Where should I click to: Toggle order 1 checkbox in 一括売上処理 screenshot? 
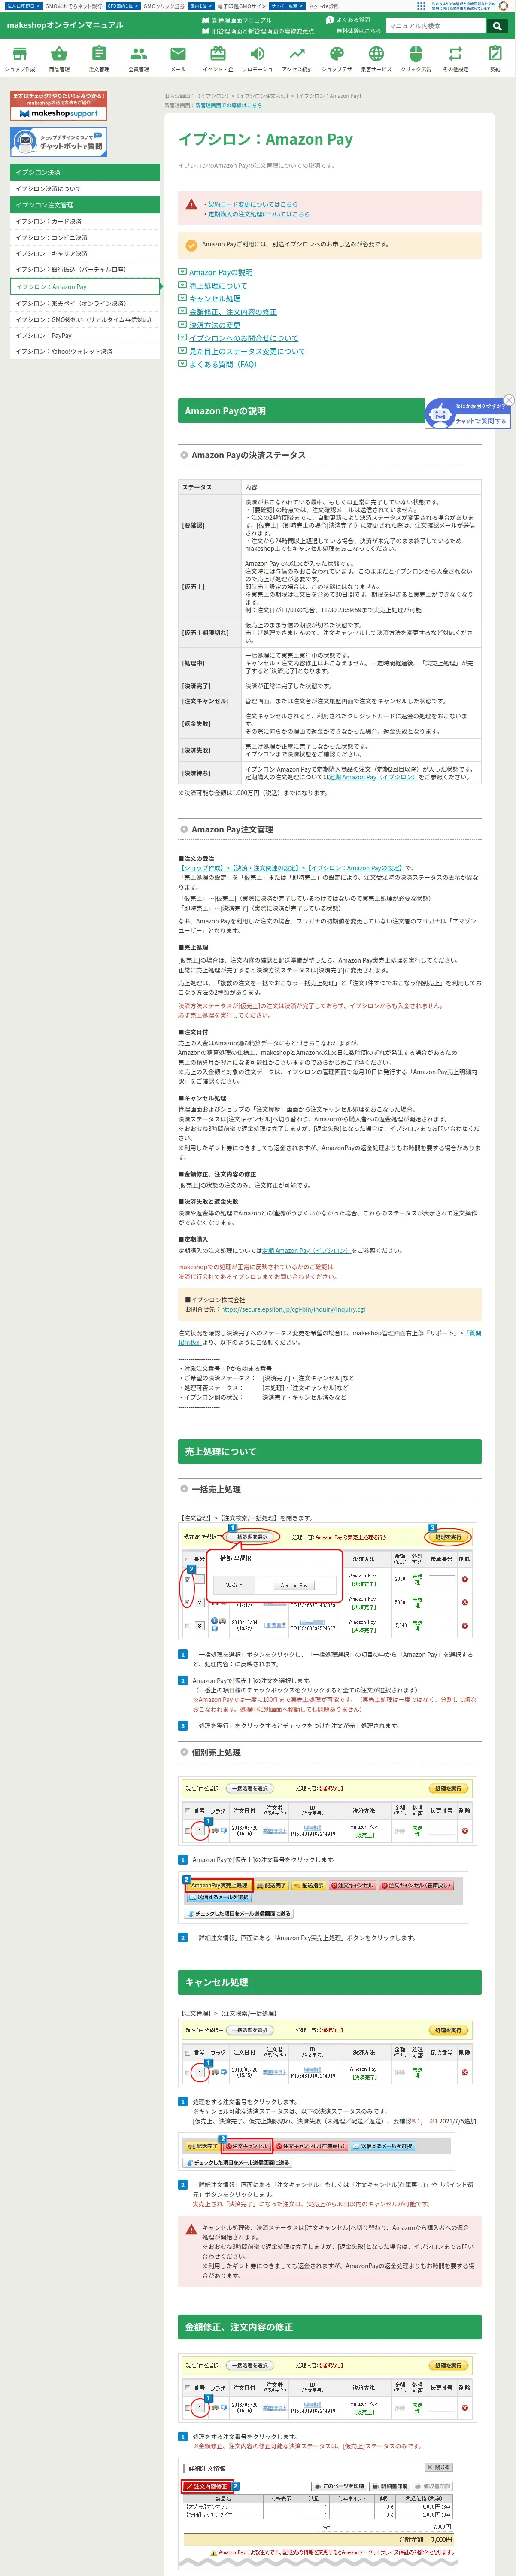187,1579
